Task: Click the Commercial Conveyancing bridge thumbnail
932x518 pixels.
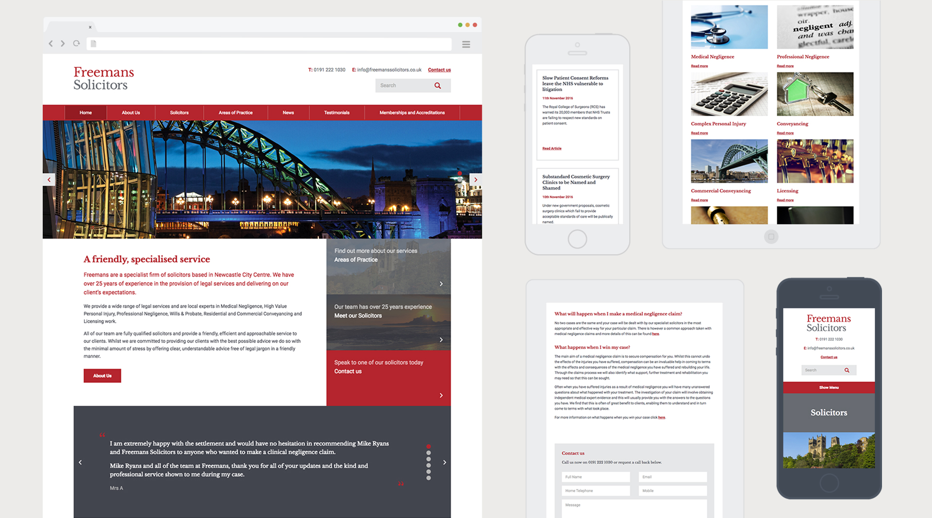Action: 729,161
